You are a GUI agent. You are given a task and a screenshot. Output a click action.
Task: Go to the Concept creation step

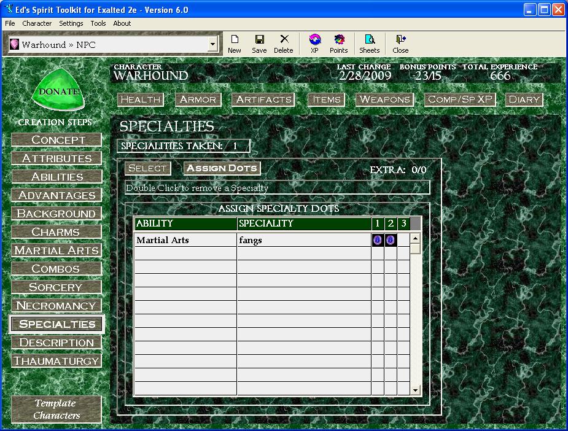[56, 140]
